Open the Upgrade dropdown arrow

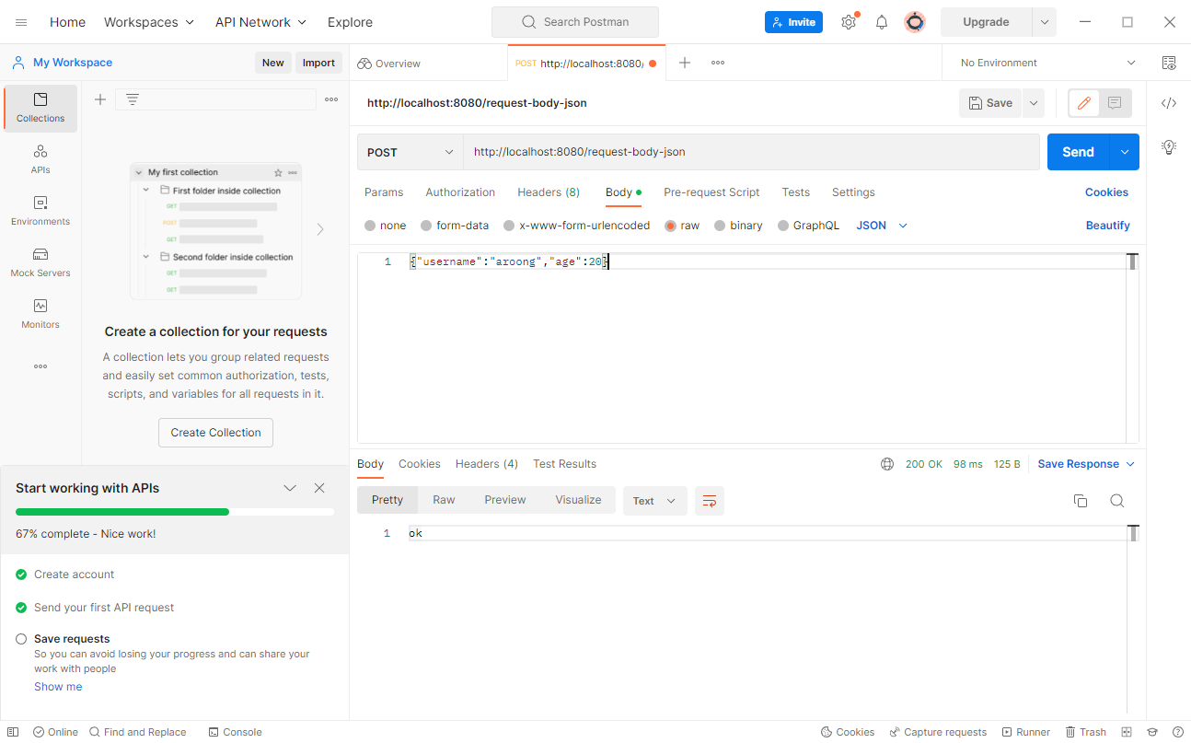[x=1044, y=22]
